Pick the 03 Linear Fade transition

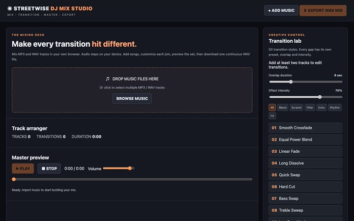305,151
